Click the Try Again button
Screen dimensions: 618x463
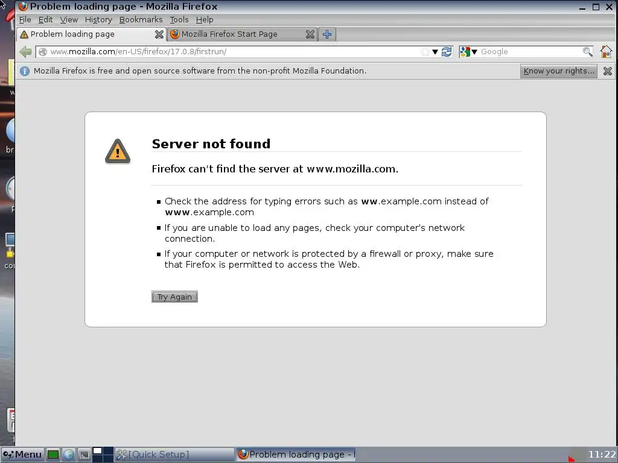[x=174, y=297]
